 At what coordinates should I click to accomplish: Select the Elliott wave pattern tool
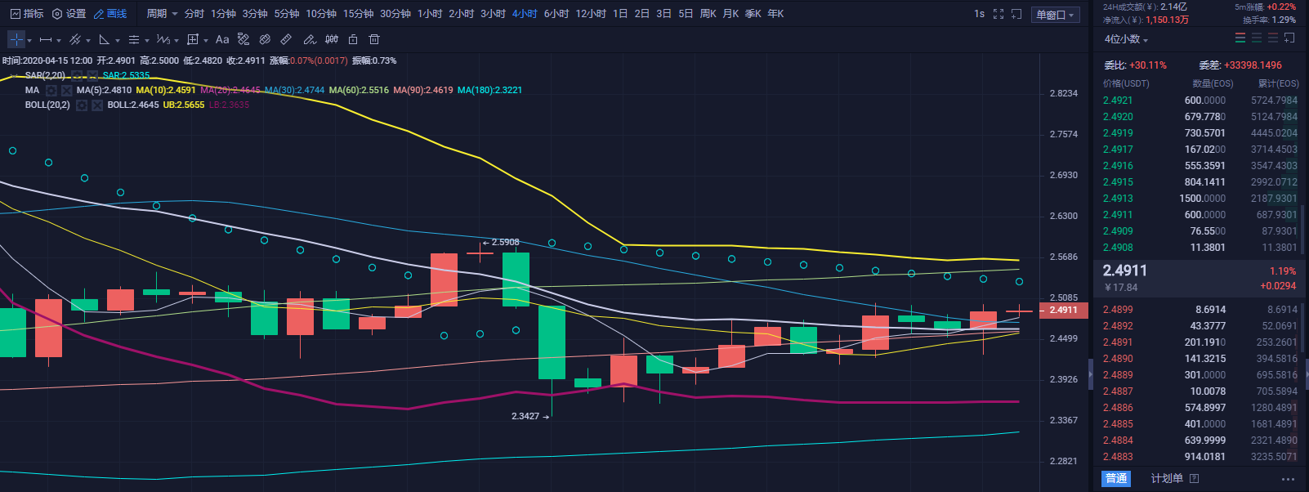[163, 39]
